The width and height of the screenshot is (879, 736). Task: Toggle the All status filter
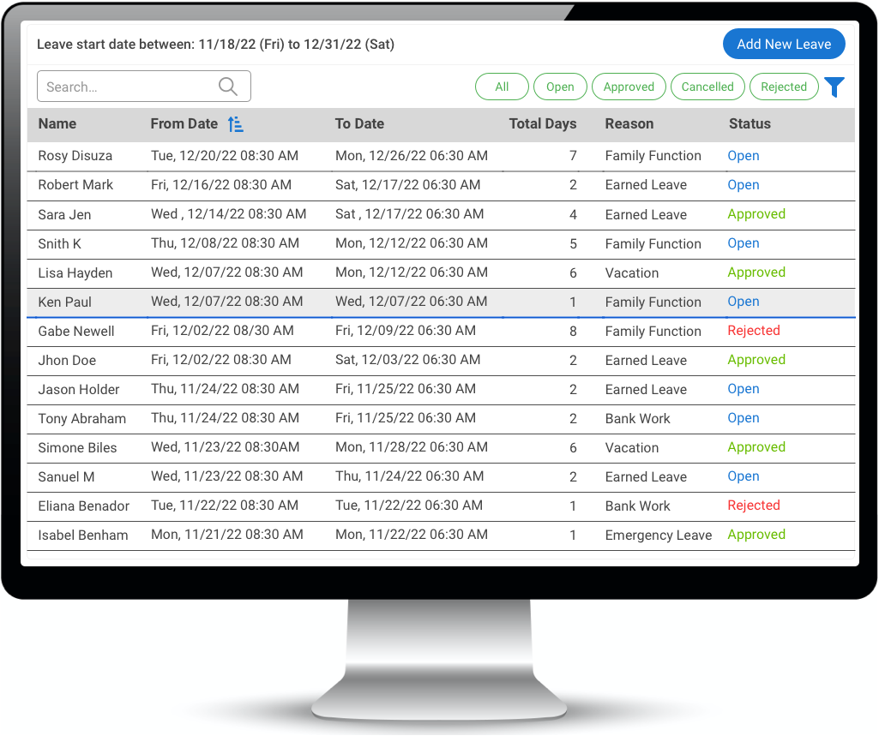click(502, 87)
